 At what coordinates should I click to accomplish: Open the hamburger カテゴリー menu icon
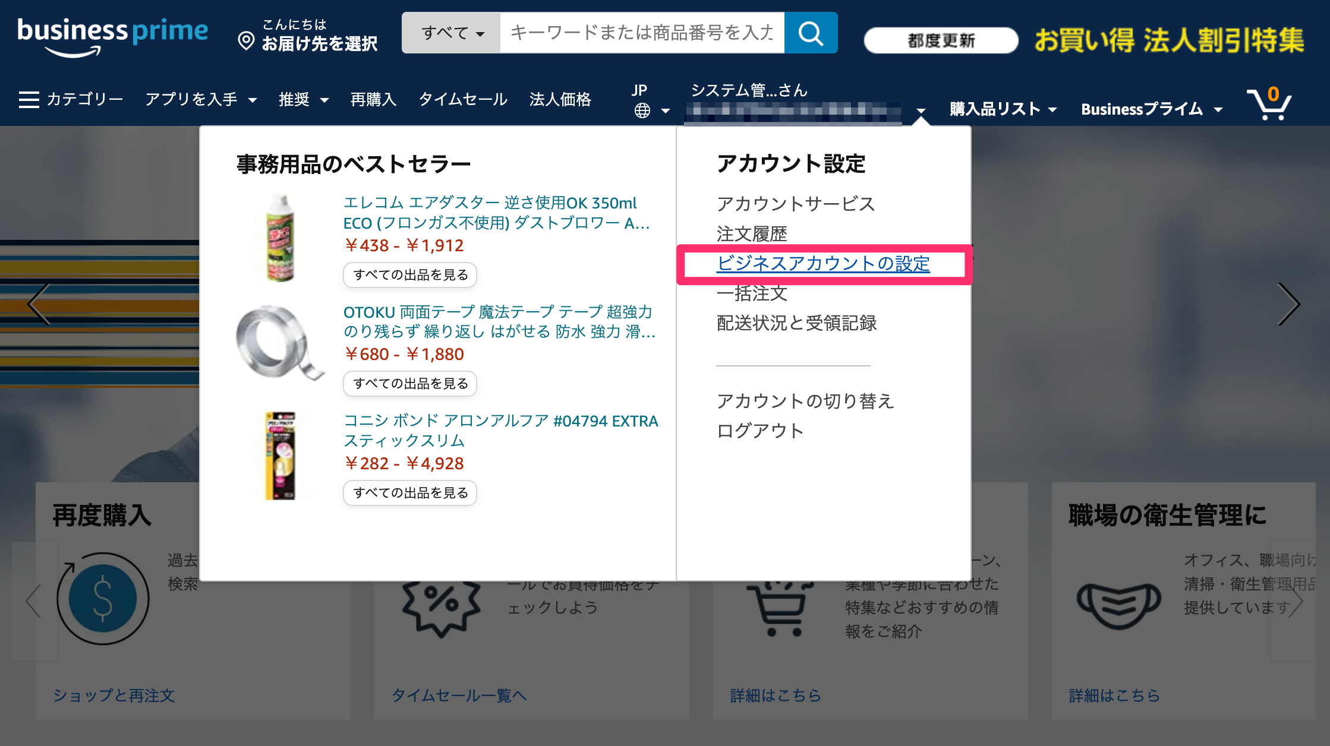pos(29,99)
